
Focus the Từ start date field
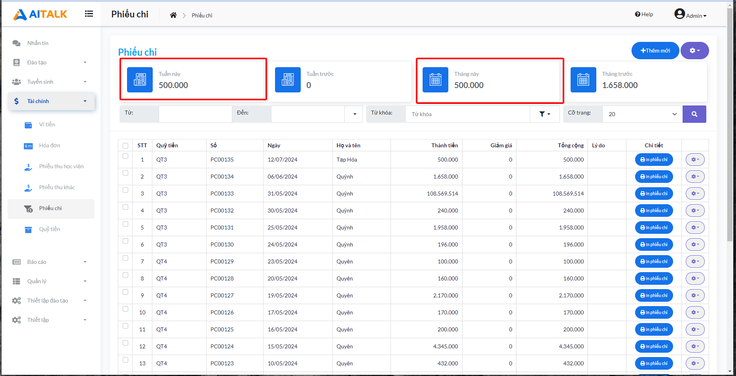pos(195,114)
